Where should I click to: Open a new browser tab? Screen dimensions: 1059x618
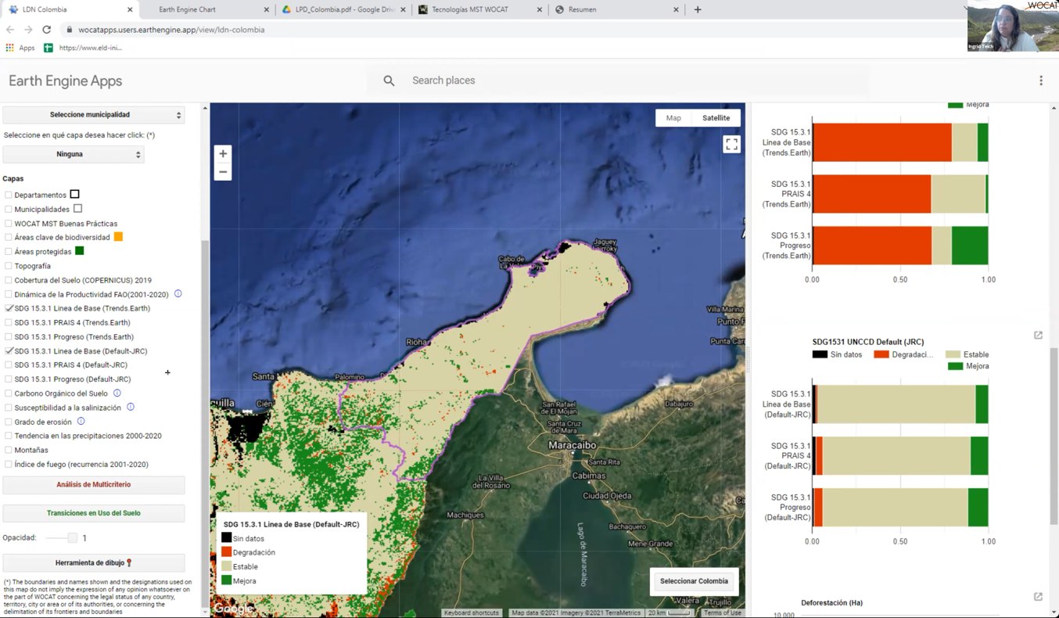click(x=698, y=9)
